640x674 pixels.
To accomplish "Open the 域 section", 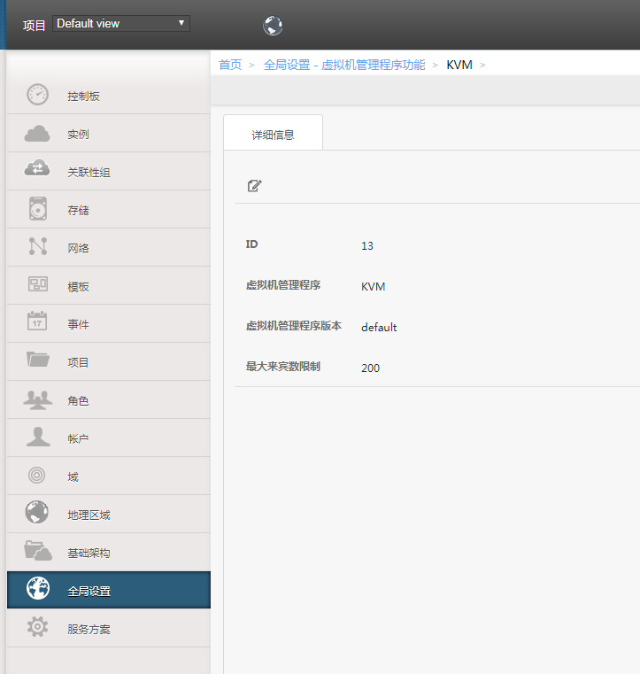I will click(x=109, y=476).
